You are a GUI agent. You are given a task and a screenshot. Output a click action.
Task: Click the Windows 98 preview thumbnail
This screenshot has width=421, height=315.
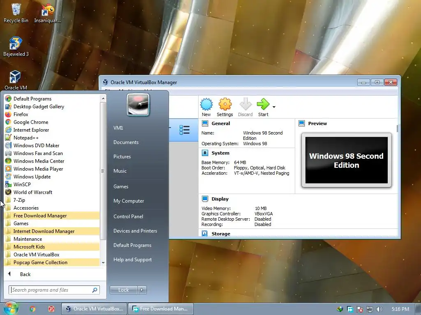(x=346, y=160)
